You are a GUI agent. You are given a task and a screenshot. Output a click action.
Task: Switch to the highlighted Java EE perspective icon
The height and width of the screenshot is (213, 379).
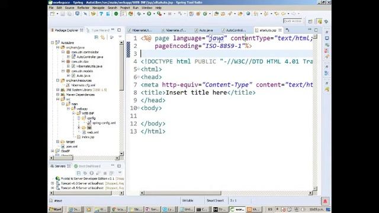(x=320, y=21)
